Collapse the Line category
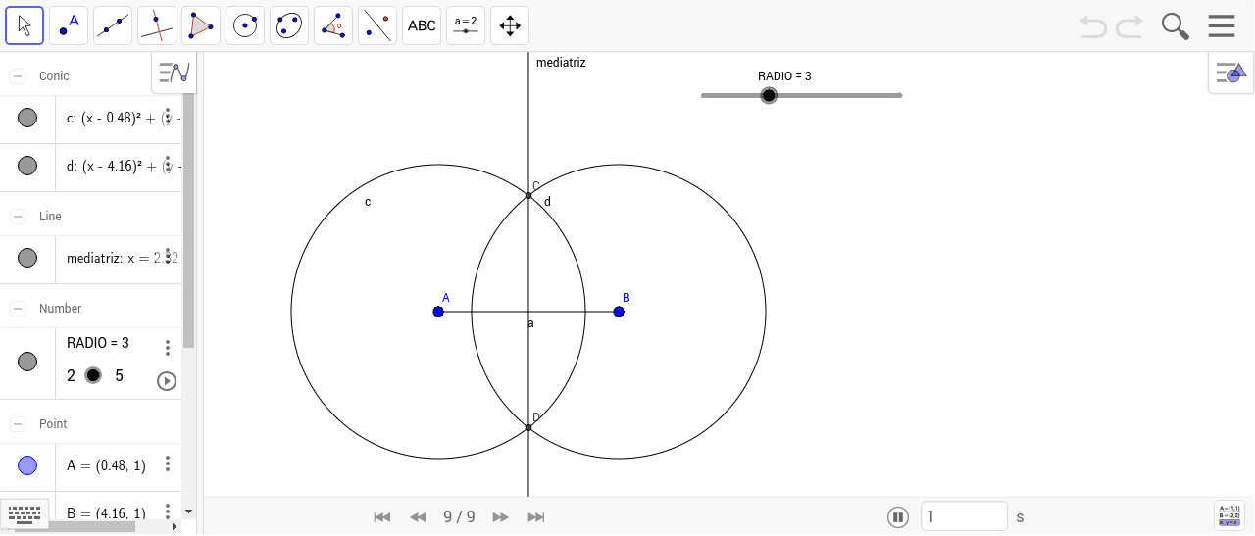This screenshot has height=536, width=1255. pyautogui.click(x=18, y=216)
